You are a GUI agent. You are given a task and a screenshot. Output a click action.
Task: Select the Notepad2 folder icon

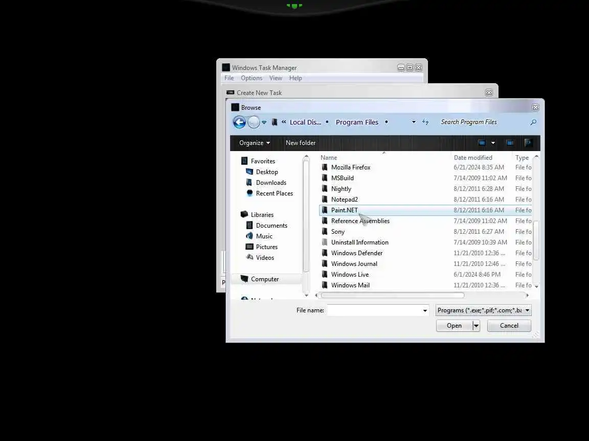click(325, 200)
